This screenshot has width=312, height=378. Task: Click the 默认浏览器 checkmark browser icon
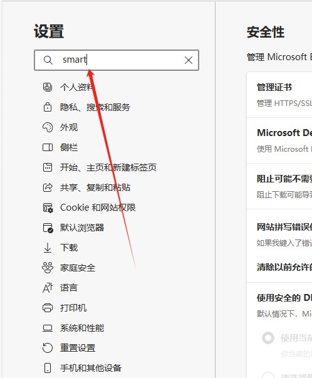click(48, 228)
